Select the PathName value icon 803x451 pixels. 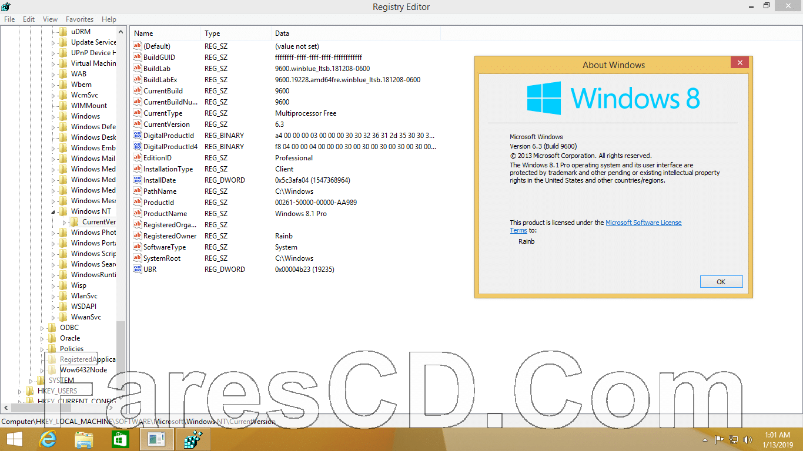click(x=138, y=191)
